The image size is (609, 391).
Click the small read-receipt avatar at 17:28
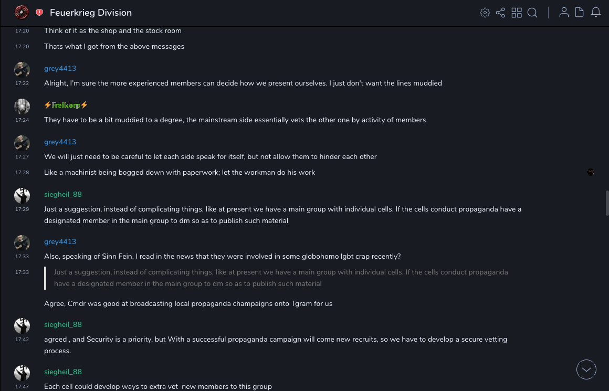591,172
